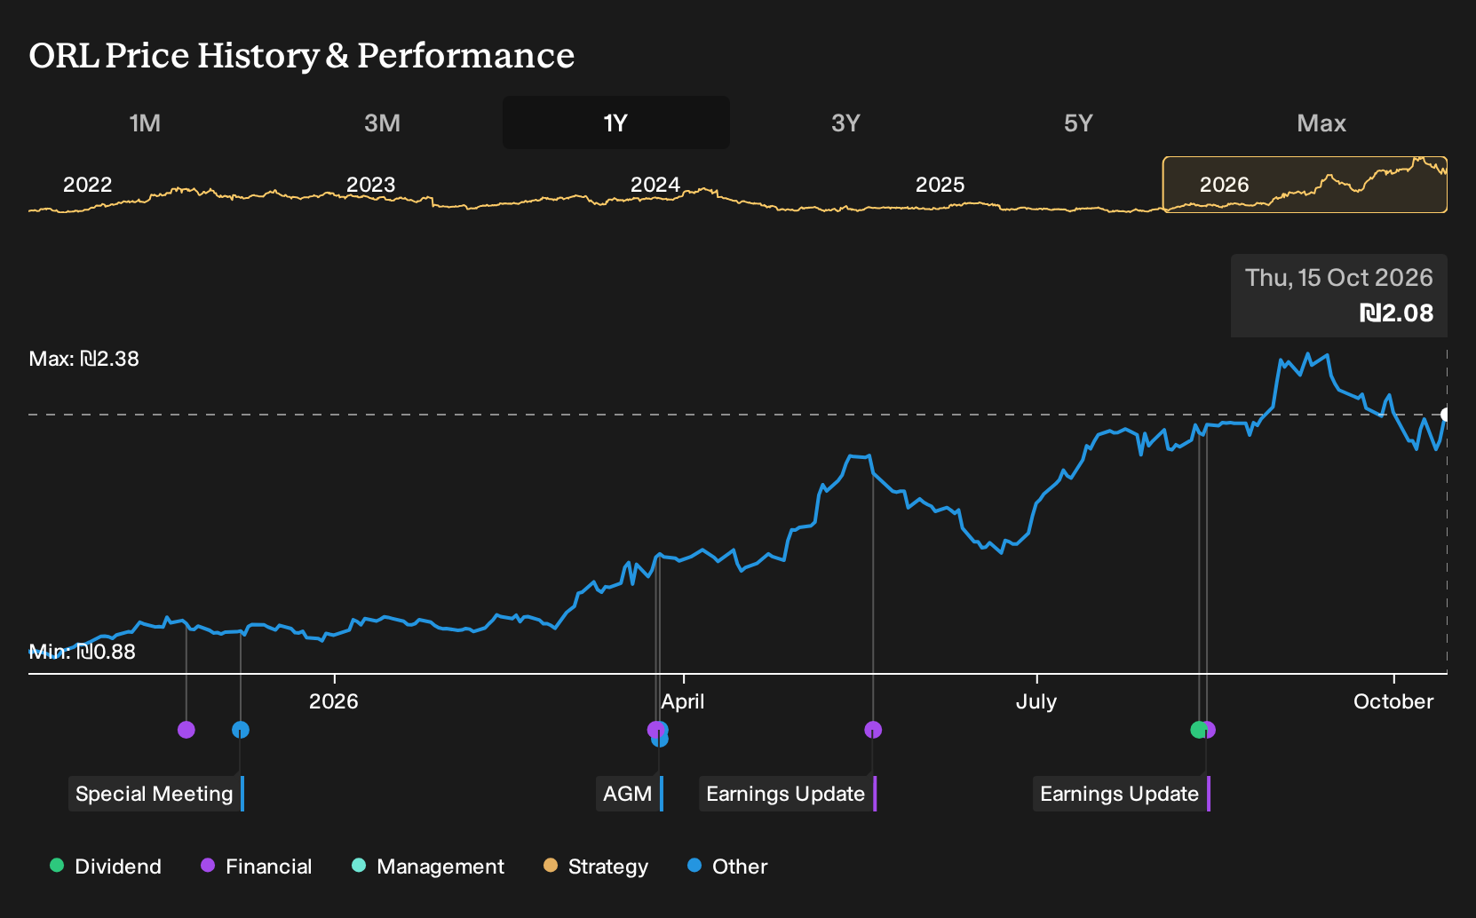1476x918 pixels.
Task: Switch to the 3Y time range tab
Action: click(x=845, y=123)
